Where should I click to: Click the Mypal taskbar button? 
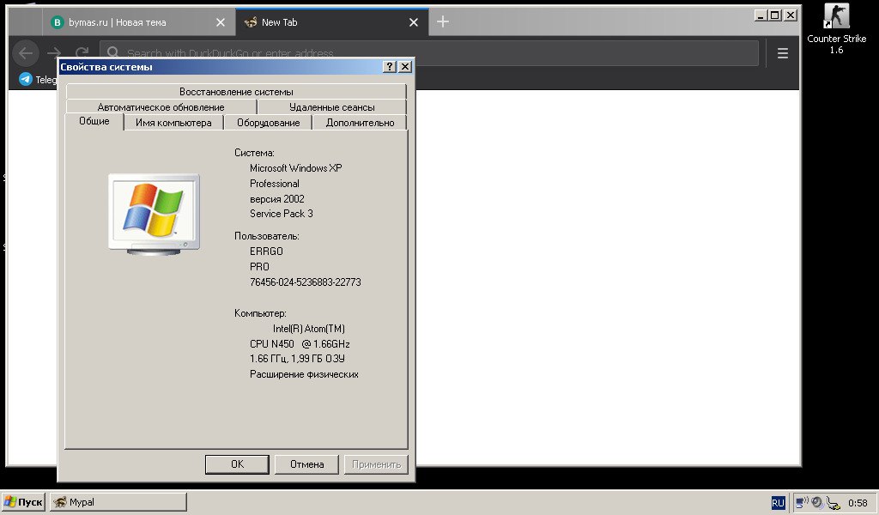tap(118, 502)
